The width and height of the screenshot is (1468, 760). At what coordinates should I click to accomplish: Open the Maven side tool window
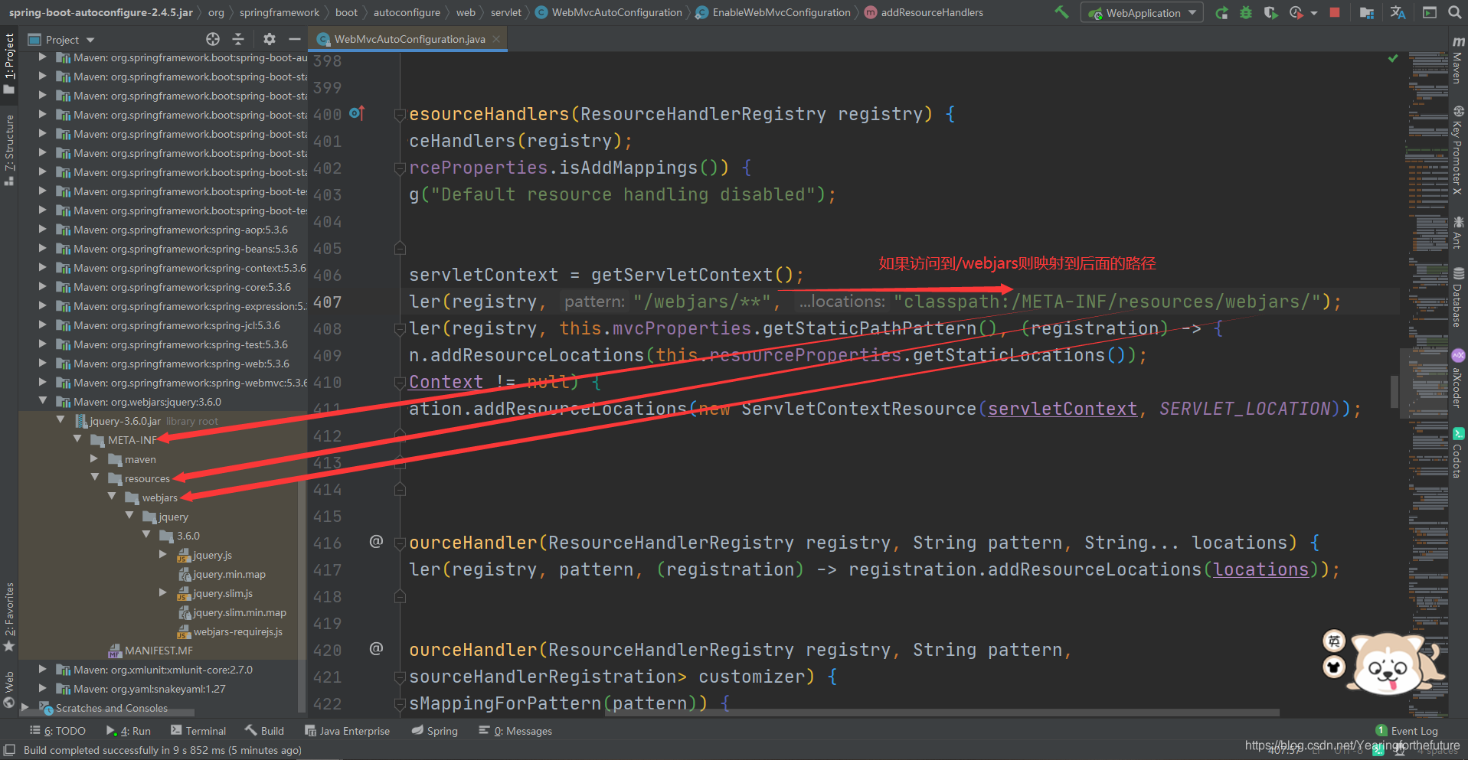(1458, 60)
